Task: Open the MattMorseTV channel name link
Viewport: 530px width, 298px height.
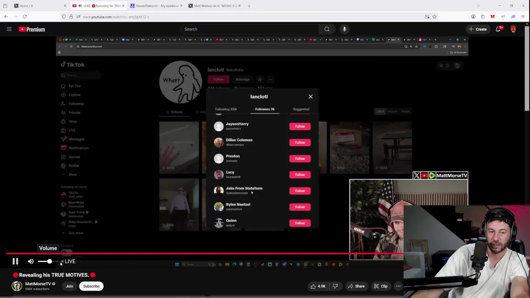Action: point(38,284)
